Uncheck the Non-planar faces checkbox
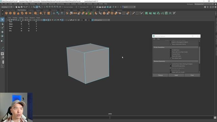The height and width of the screenshot is (122, 217). [171, 58]
